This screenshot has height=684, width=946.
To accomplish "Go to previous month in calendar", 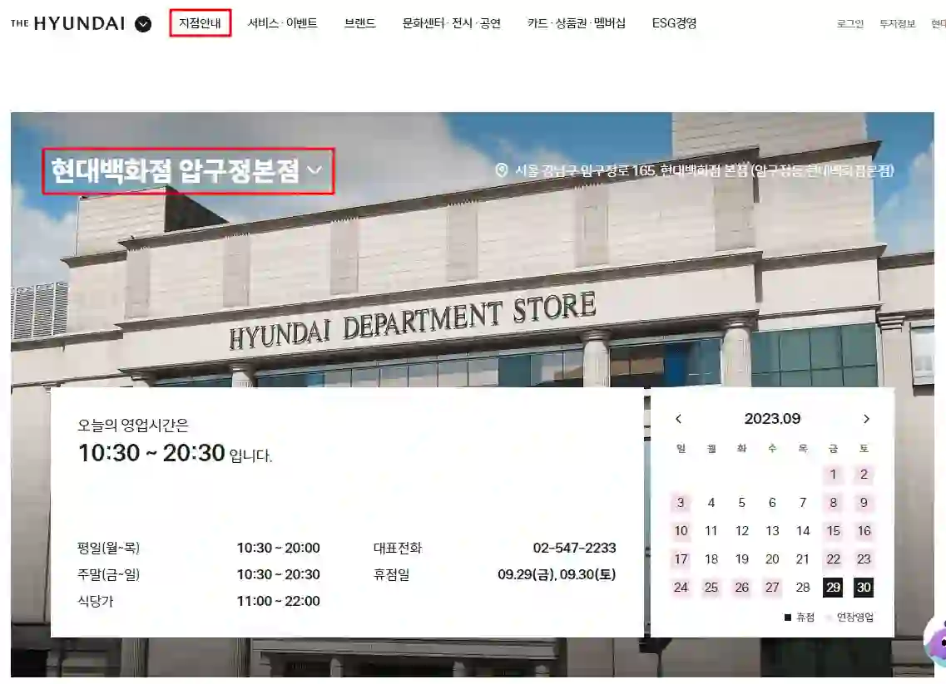I will pos(678,419).
